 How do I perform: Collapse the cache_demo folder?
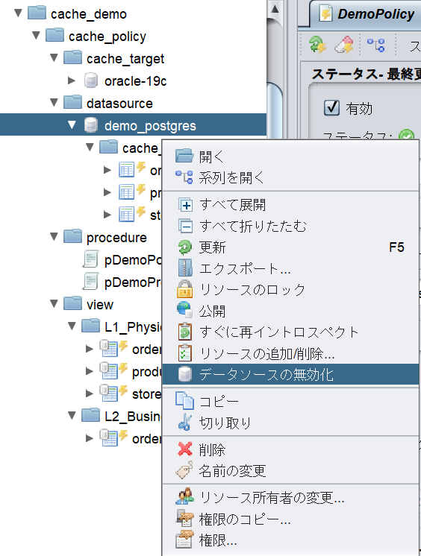(x=18, y=13)
